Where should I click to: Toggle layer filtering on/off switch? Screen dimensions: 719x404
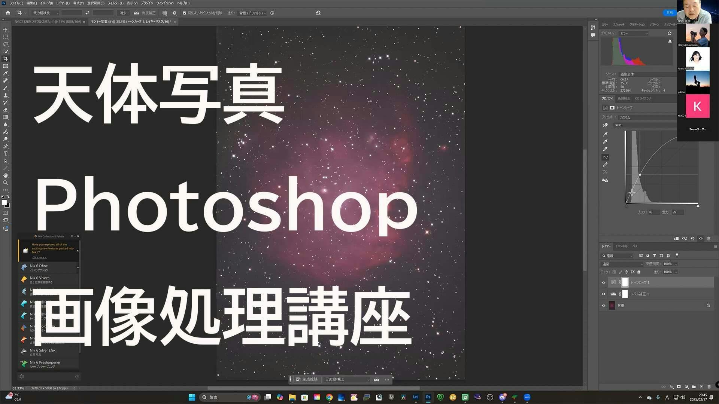tap(677, 255)
